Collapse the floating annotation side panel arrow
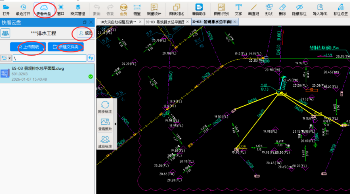The image size is (350, 194). (116, 124)
